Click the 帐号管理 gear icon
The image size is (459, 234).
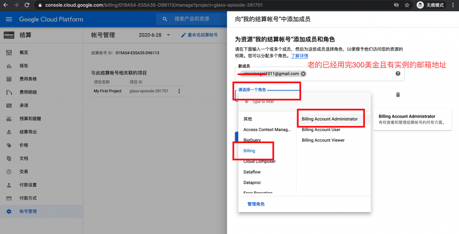pyautogui.click(x=9, y=211)
